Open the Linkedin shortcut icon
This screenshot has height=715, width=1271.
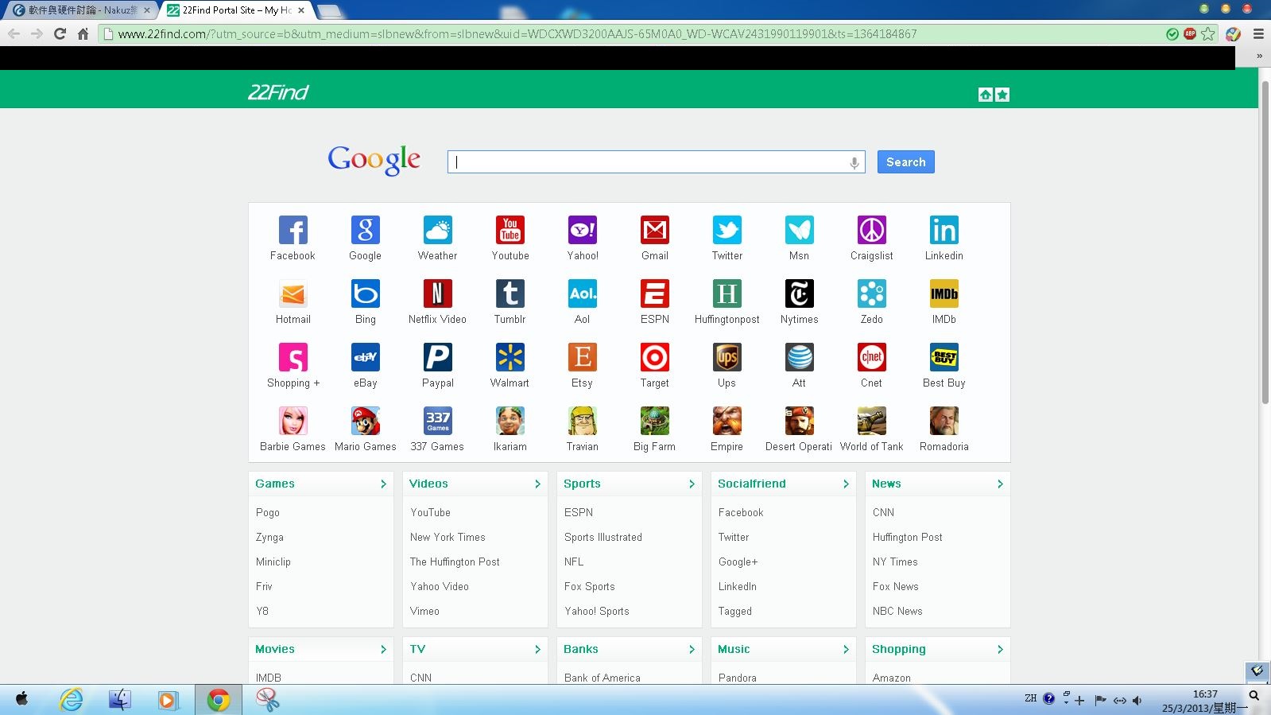[944, 231]
